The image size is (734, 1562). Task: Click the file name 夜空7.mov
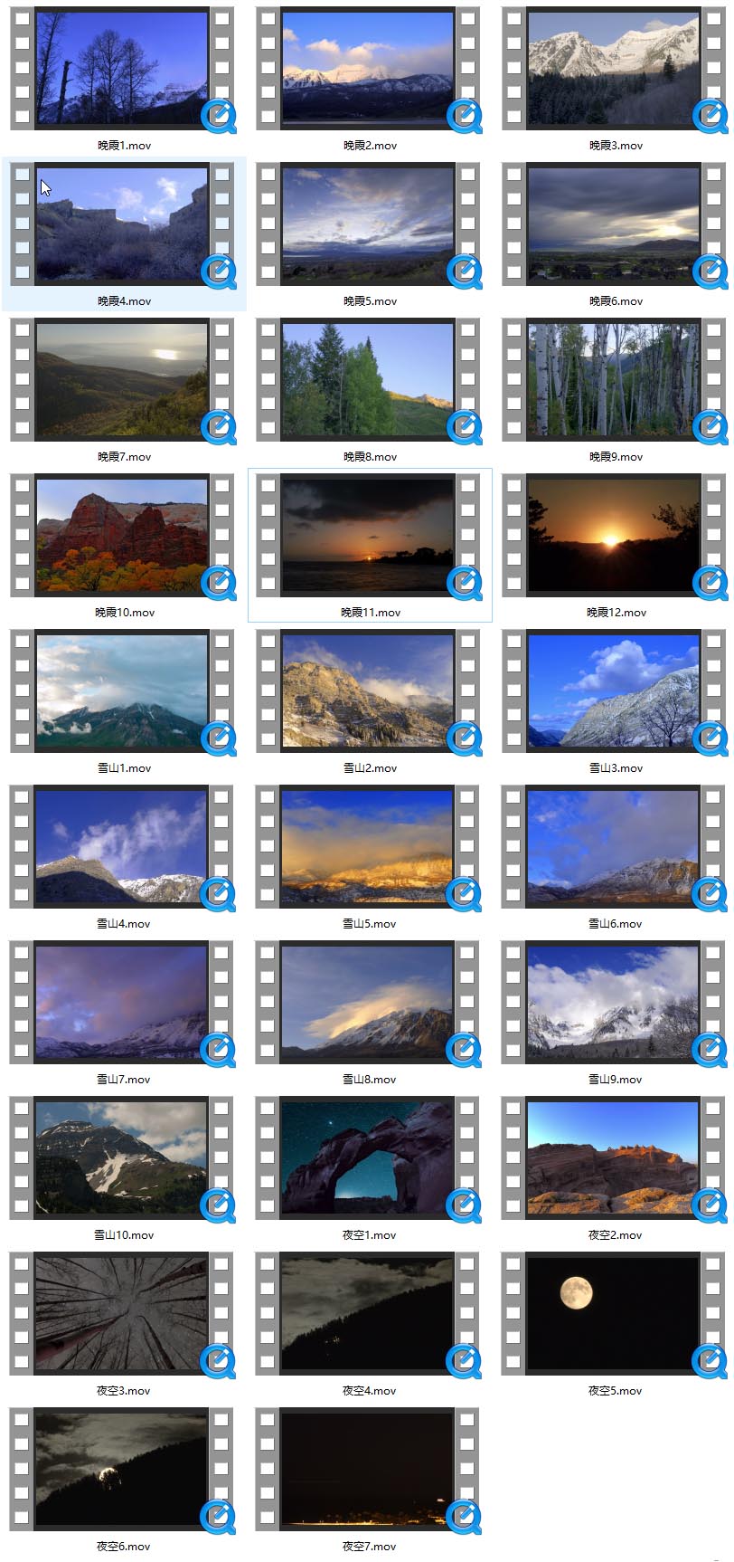pos(370,1547)
